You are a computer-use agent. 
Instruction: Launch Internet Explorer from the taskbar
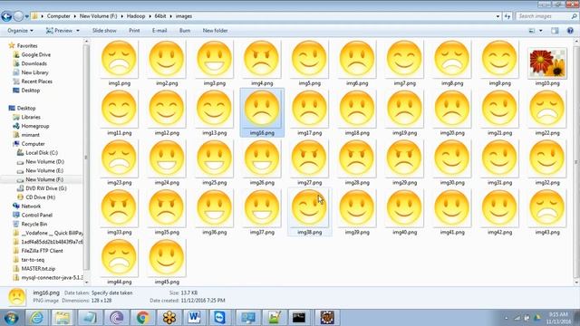pos(36,318)
